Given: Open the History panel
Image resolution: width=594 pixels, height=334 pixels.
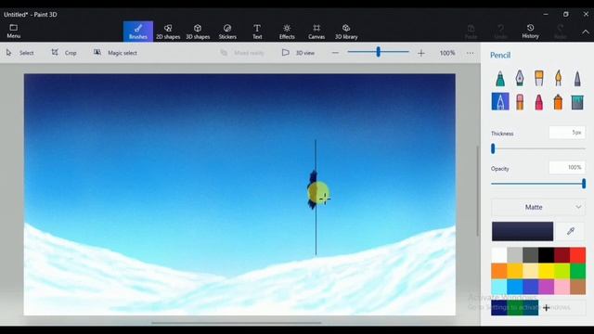Looking at the screenshot, I should coord(530,31).
